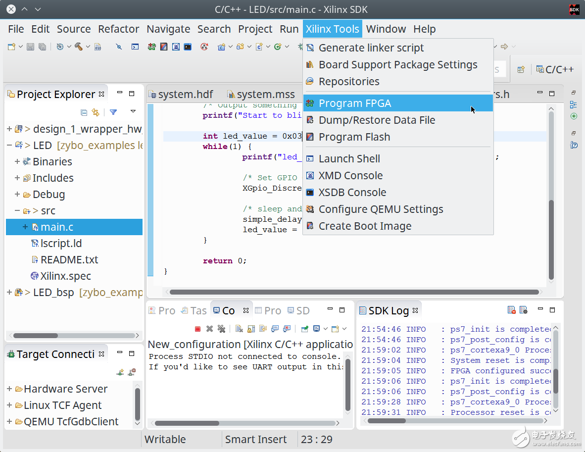Open the Project Explorer view menu dropdown
585x452 pixels.
pyautogui.click(x=133, y=111)
